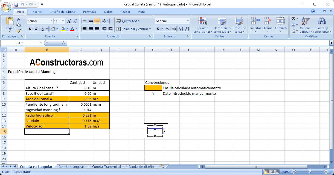
Task: Select cell C13 with value 0.115
Action: click(x=81, y=121)
